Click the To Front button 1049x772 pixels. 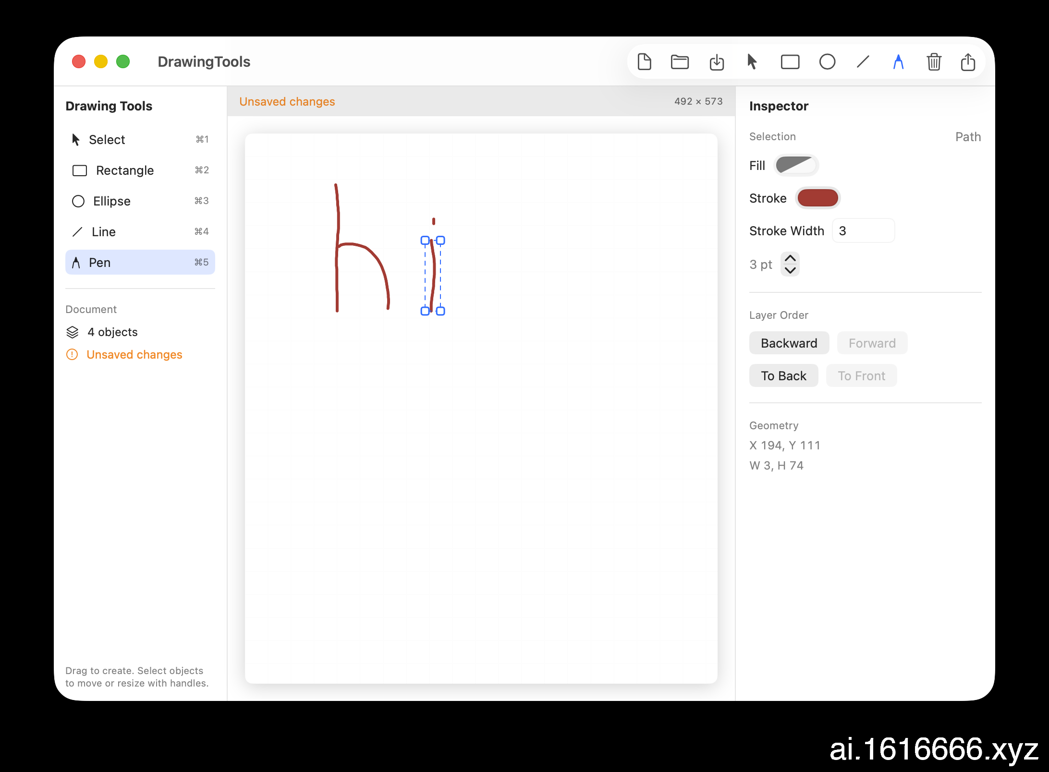tap(861, 376)
